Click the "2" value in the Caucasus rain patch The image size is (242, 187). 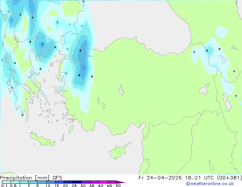[207, 51]
